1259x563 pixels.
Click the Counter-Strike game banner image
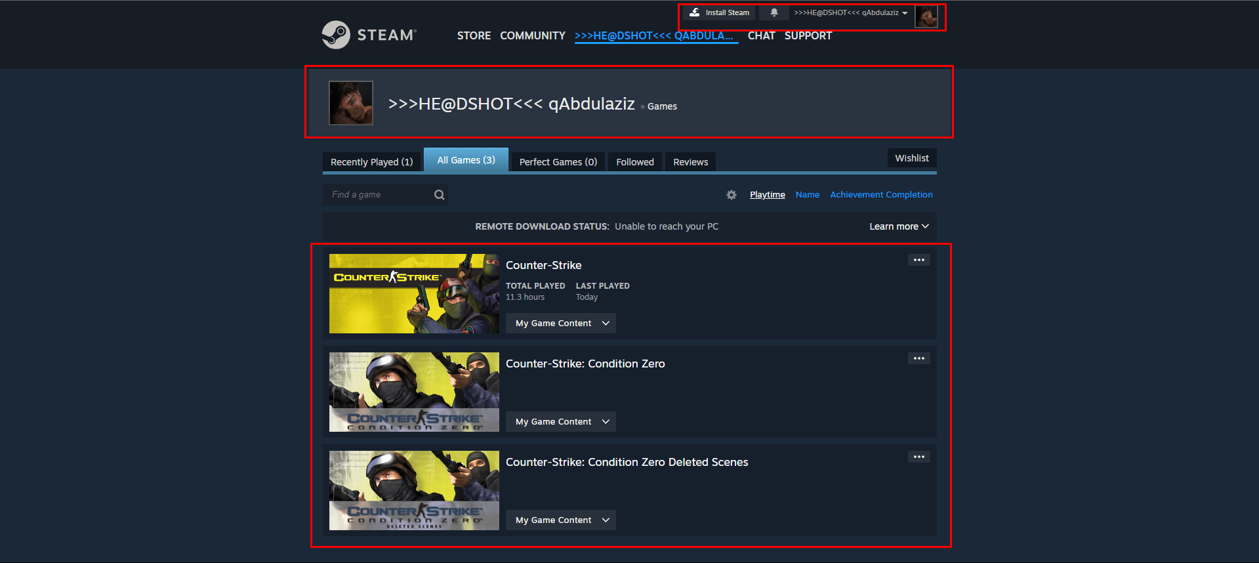(414, 294)
